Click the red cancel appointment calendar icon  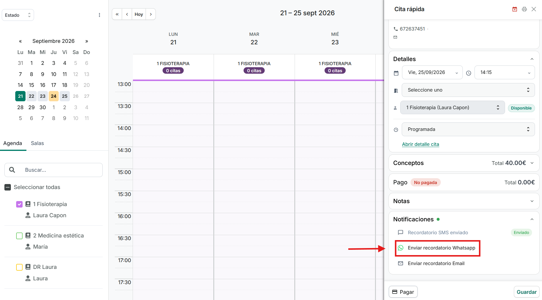point(515,9)
